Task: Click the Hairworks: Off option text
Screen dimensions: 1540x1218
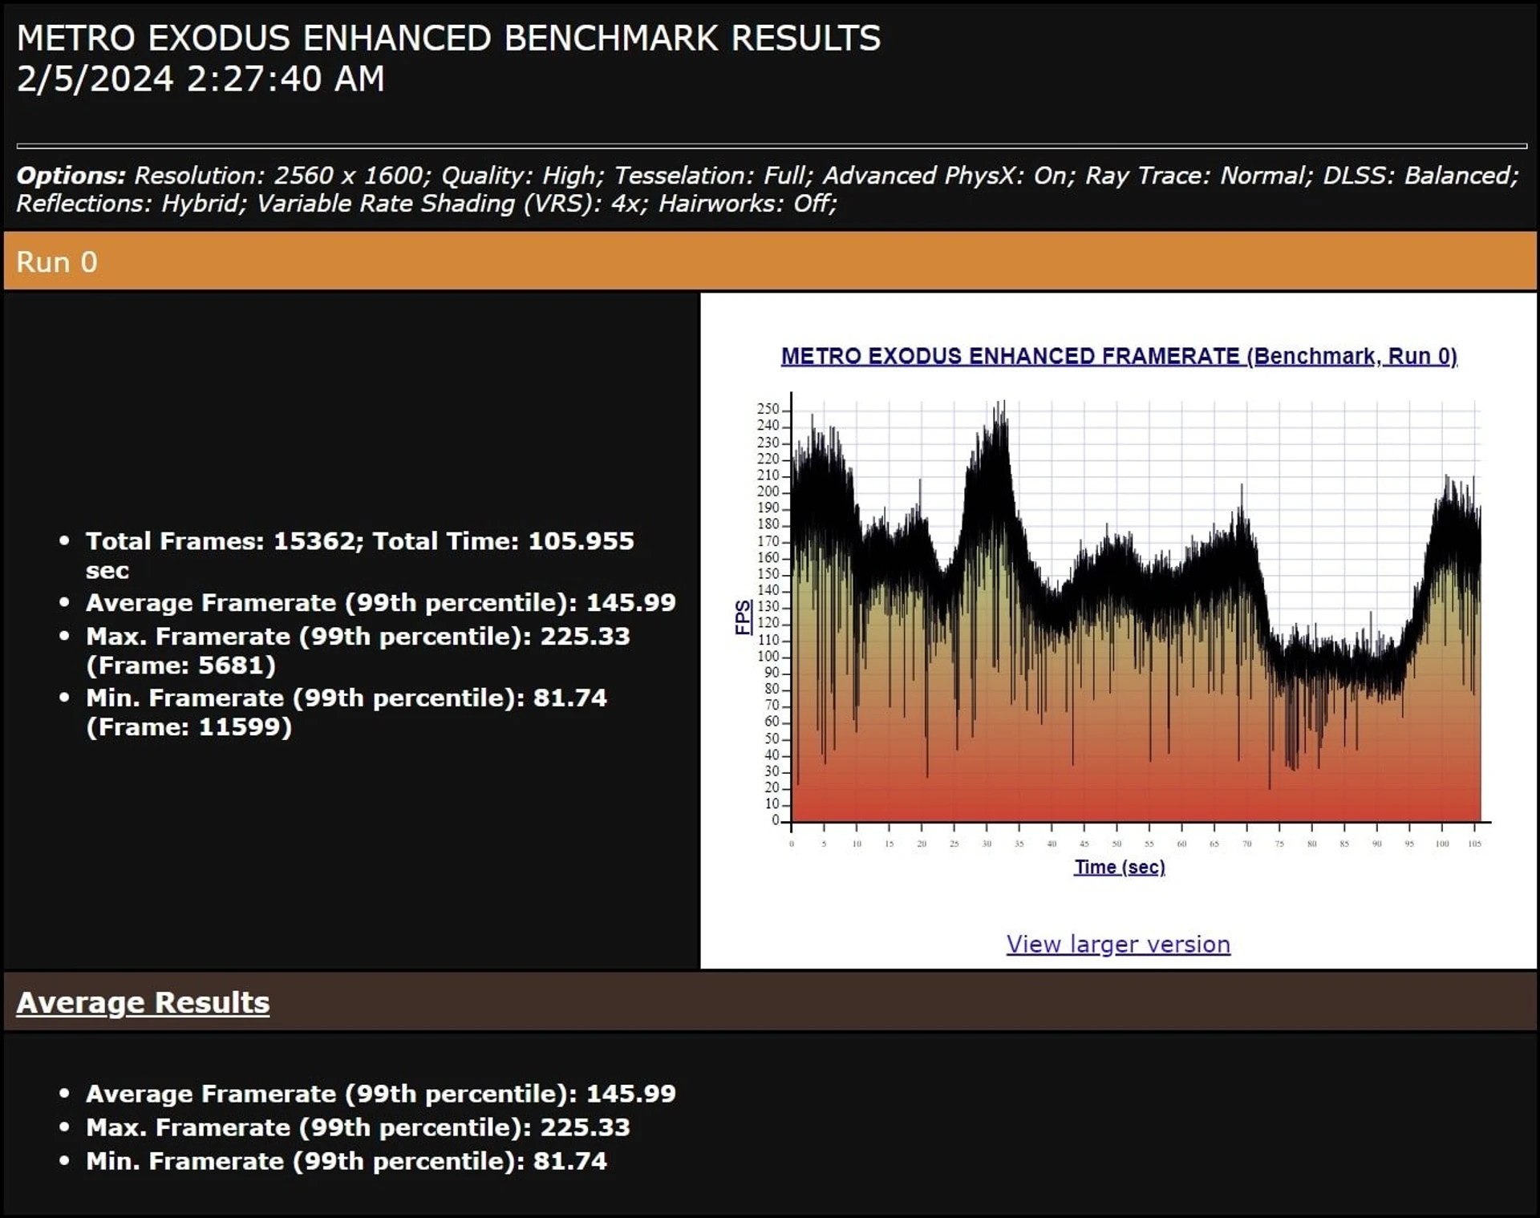Action: [748, 204]
